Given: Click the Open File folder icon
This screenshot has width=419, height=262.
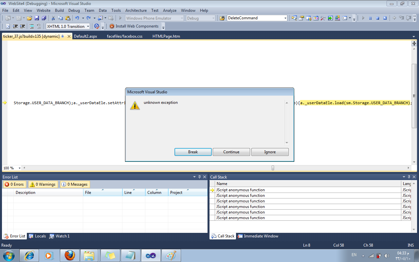Looking at the screenshot, I should [x=29, y=18].
